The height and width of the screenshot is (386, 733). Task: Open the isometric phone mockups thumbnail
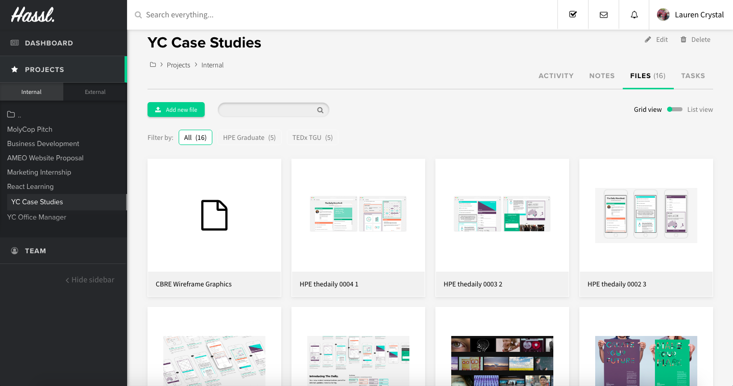tap(214, 360)
